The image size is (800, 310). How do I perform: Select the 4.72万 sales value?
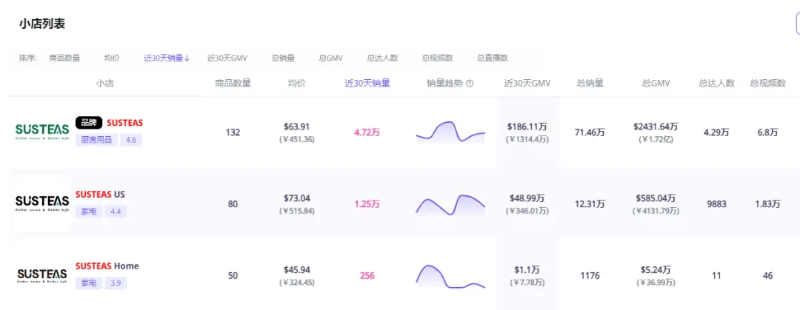pos(367,132)
